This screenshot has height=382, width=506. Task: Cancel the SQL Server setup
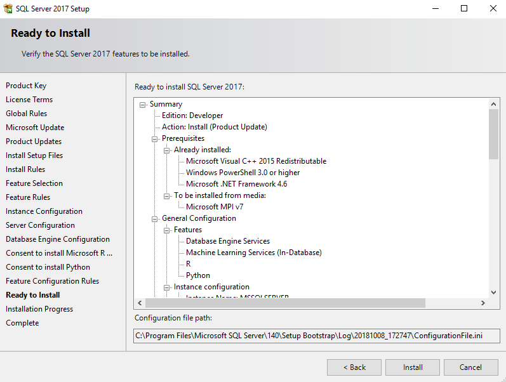click(470, 367)
